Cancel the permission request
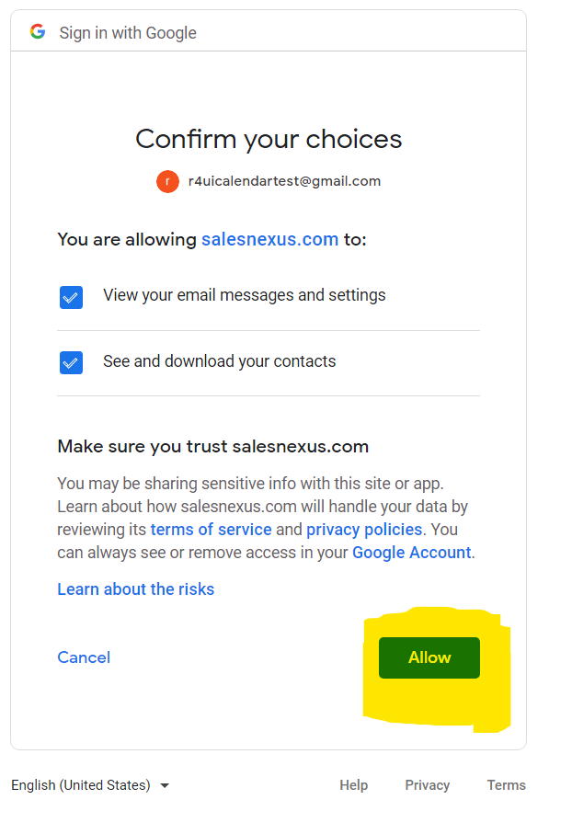The width and height of the screenshot is (572, 834). coord(84,657)
